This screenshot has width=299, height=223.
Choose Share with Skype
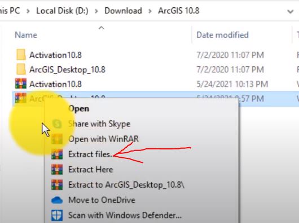(x=99, y=124)
